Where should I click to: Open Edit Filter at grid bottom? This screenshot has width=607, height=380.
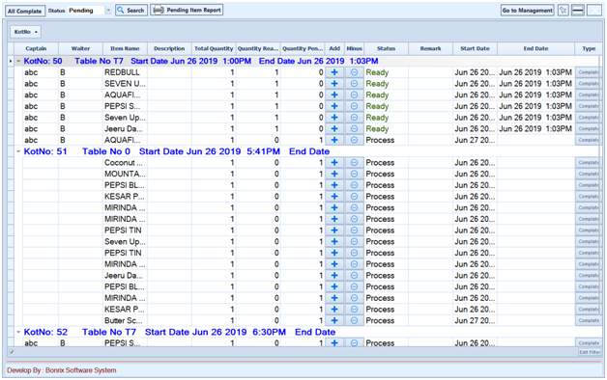coord(590,352)
